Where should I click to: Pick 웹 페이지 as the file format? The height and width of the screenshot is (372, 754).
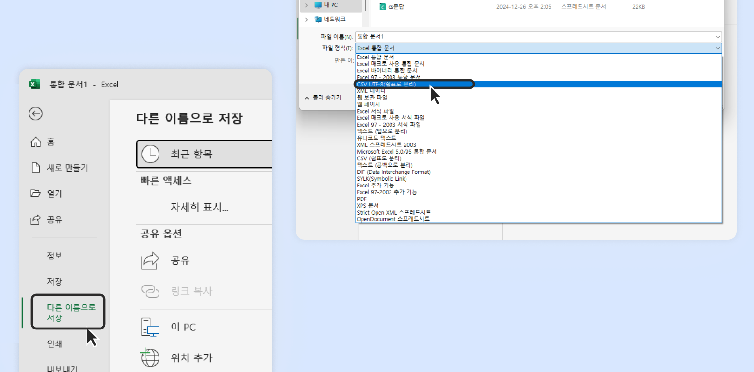point(538,104)
